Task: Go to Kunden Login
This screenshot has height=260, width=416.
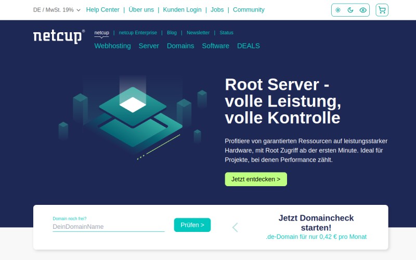Action: pyautogui.click(x=183, y=10)
